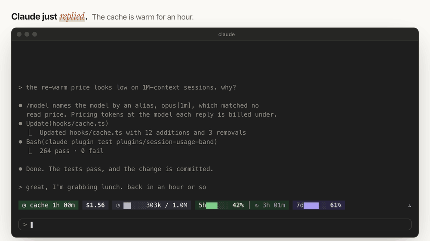
Task: Click the green 5h usage bar
Action: point(217,205)
